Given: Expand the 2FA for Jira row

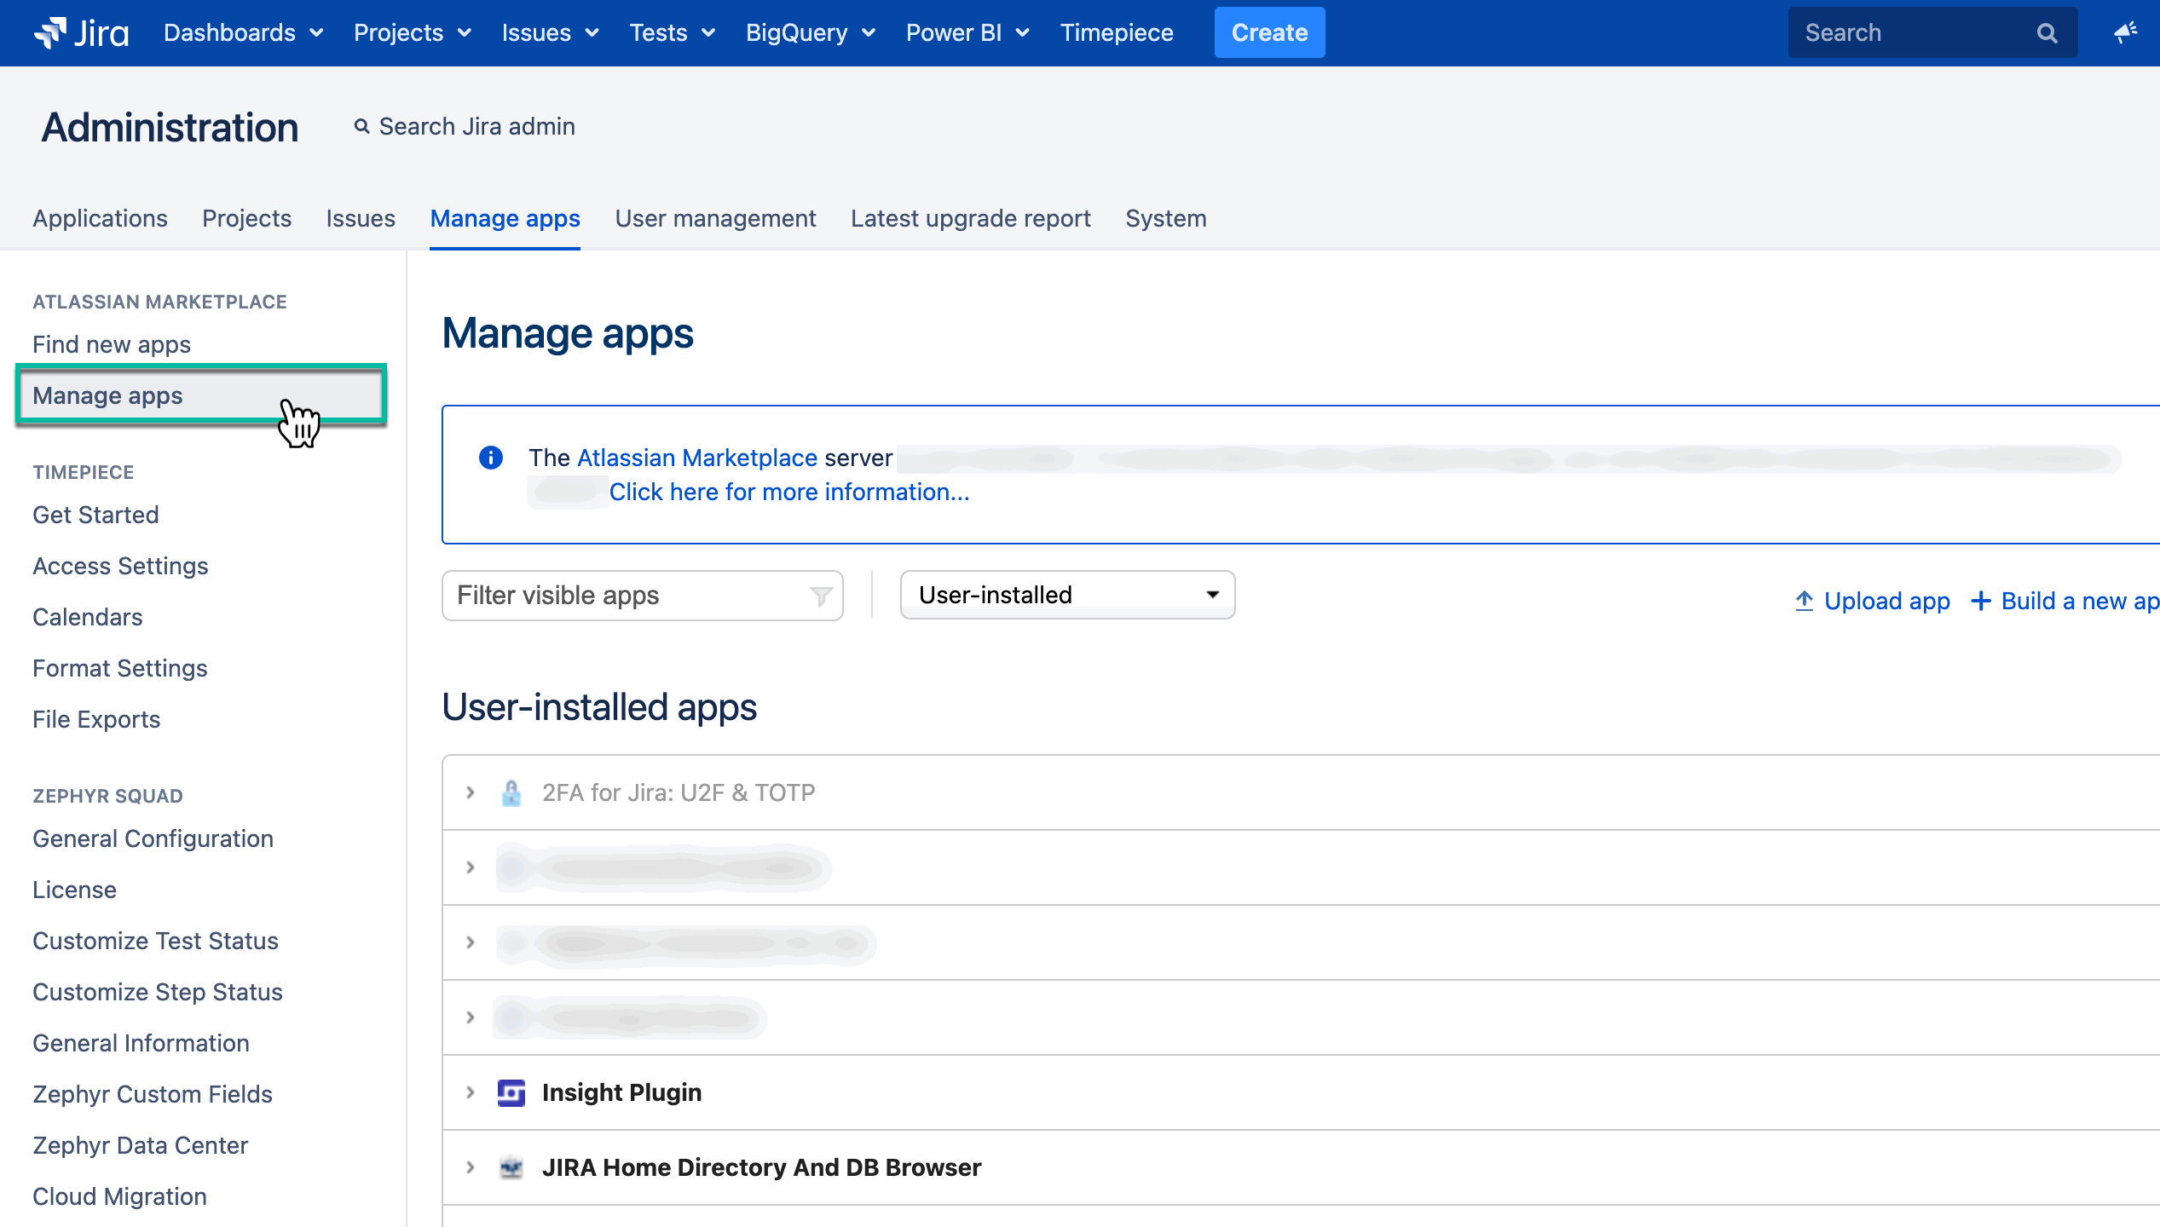Looking at the screenshot, I should coord(470,792).
